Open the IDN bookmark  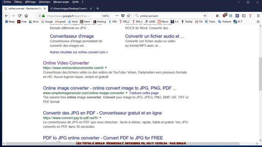click(113, 22)
